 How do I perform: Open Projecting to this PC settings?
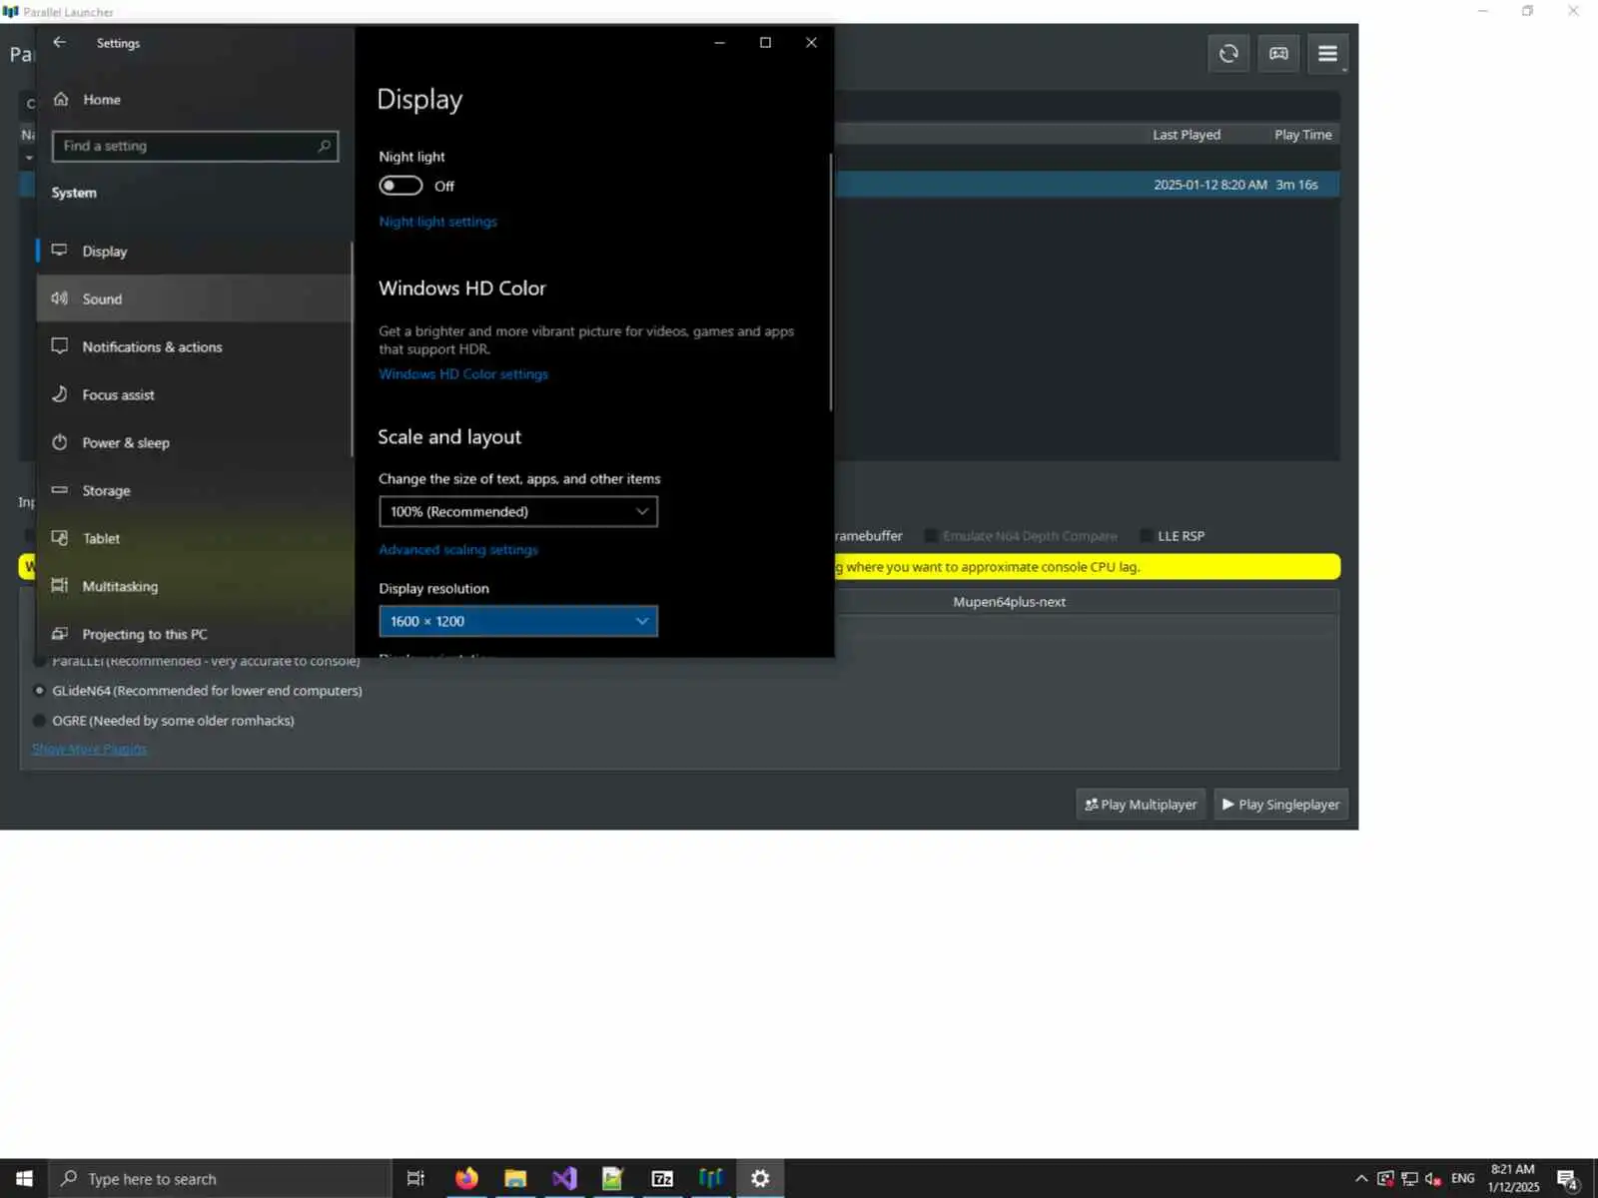(195, 634)
